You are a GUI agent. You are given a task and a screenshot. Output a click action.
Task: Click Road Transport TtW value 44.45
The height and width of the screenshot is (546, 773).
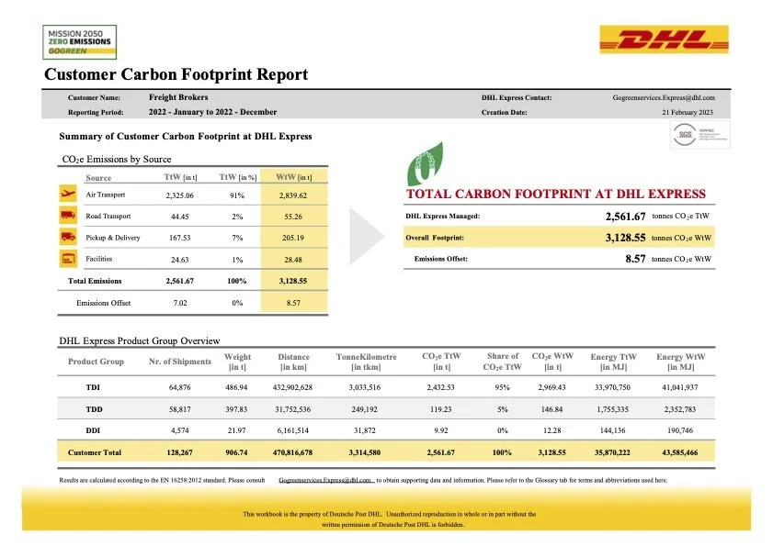(x=179, y=217)
